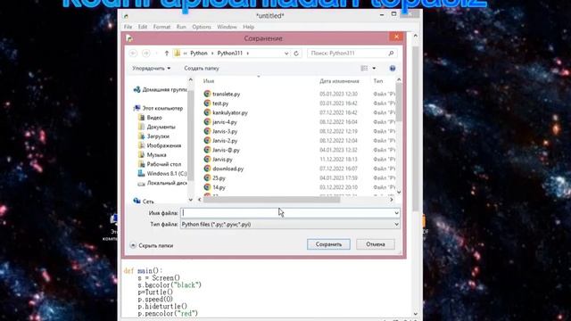Select Локальный диск in the navigation tree
This screenshot has width=571, height=321.
tap(167, 183)
